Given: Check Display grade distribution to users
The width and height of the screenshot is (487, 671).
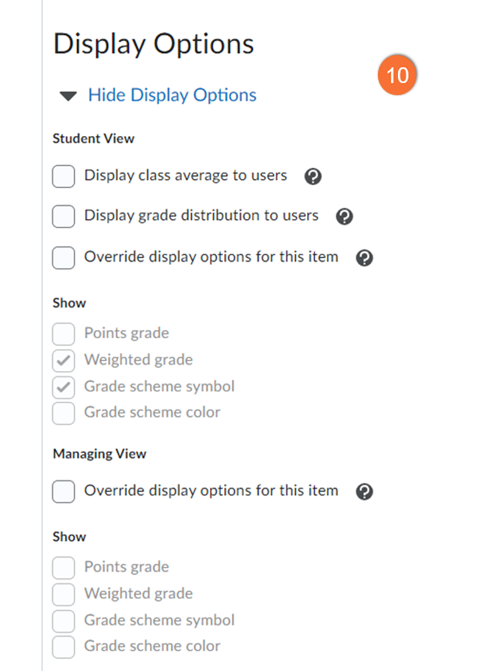Looking at the screenshot, I should click(63, 216).
